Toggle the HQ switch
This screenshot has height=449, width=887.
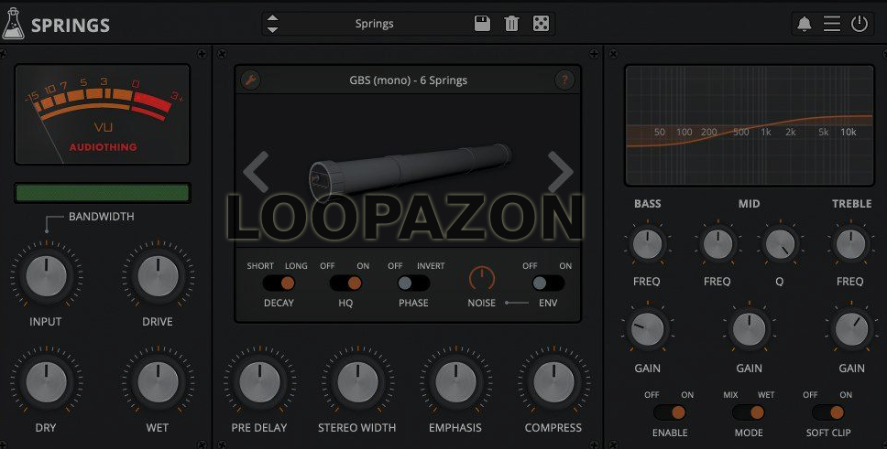[x=345, y=283]
